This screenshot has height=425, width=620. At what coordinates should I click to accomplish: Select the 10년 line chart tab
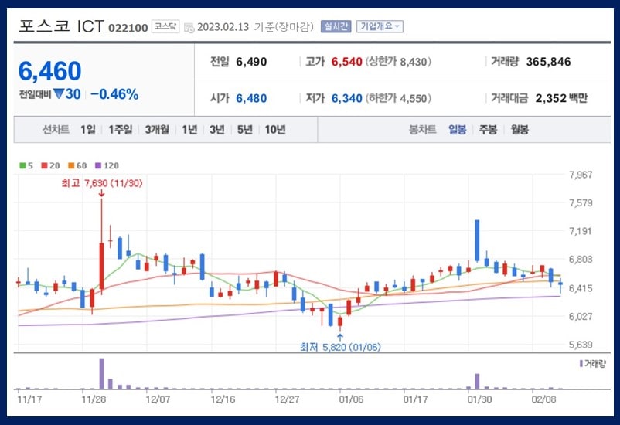click(275, 130)
